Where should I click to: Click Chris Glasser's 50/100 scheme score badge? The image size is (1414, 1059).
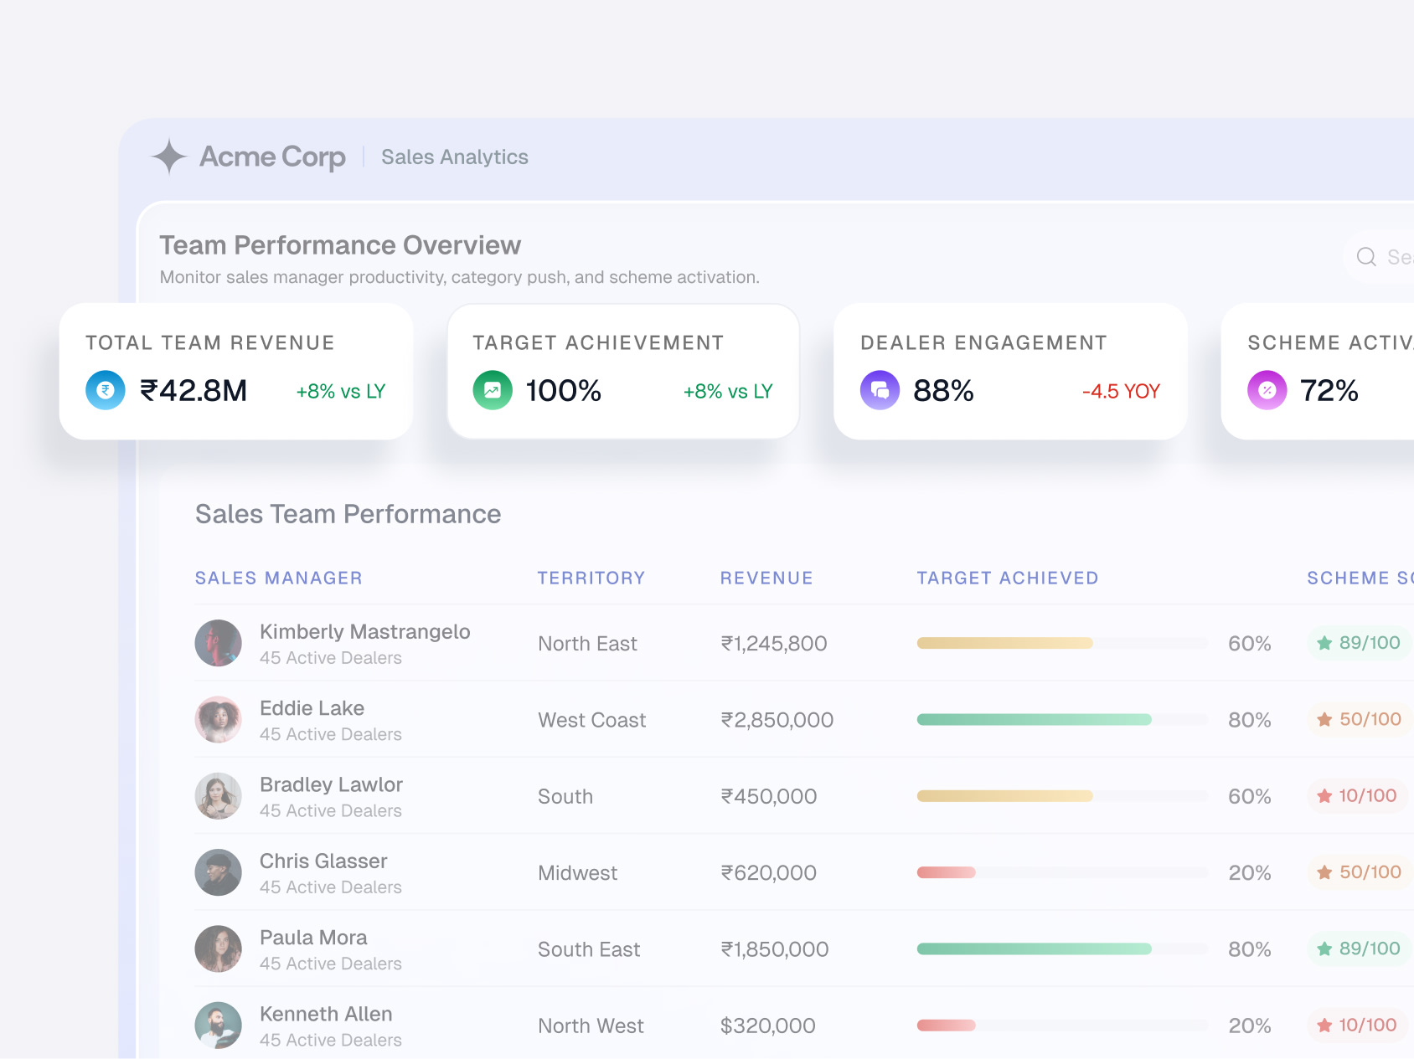[1359, 872]
